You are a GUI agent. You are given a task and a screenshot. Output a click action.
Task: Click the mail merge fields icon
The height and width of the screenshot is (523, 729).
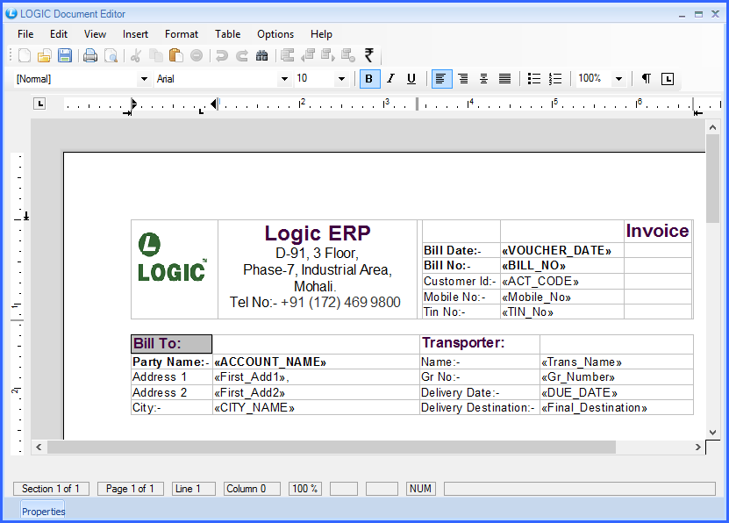[x=288, y=55]
